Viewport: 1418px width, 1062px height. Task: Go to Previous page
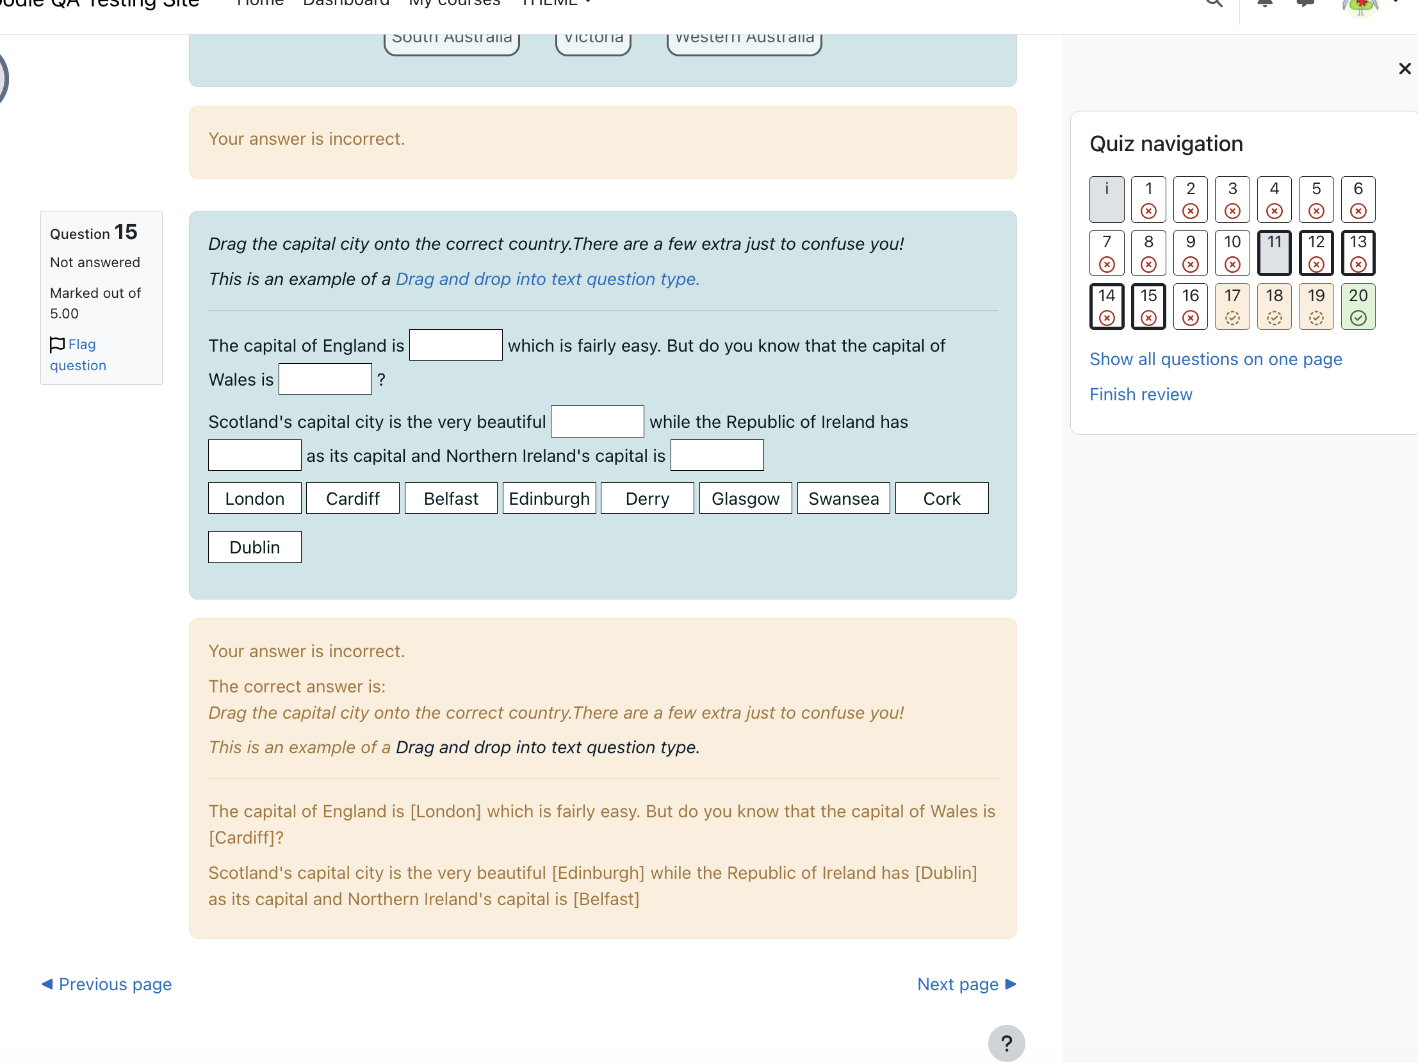coord(106,984)
